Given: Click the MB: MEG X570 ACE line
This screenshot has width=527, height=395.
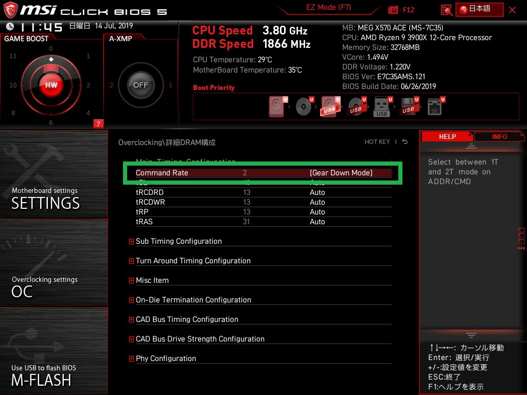Looking at the screenshot, I should point(393,28).
